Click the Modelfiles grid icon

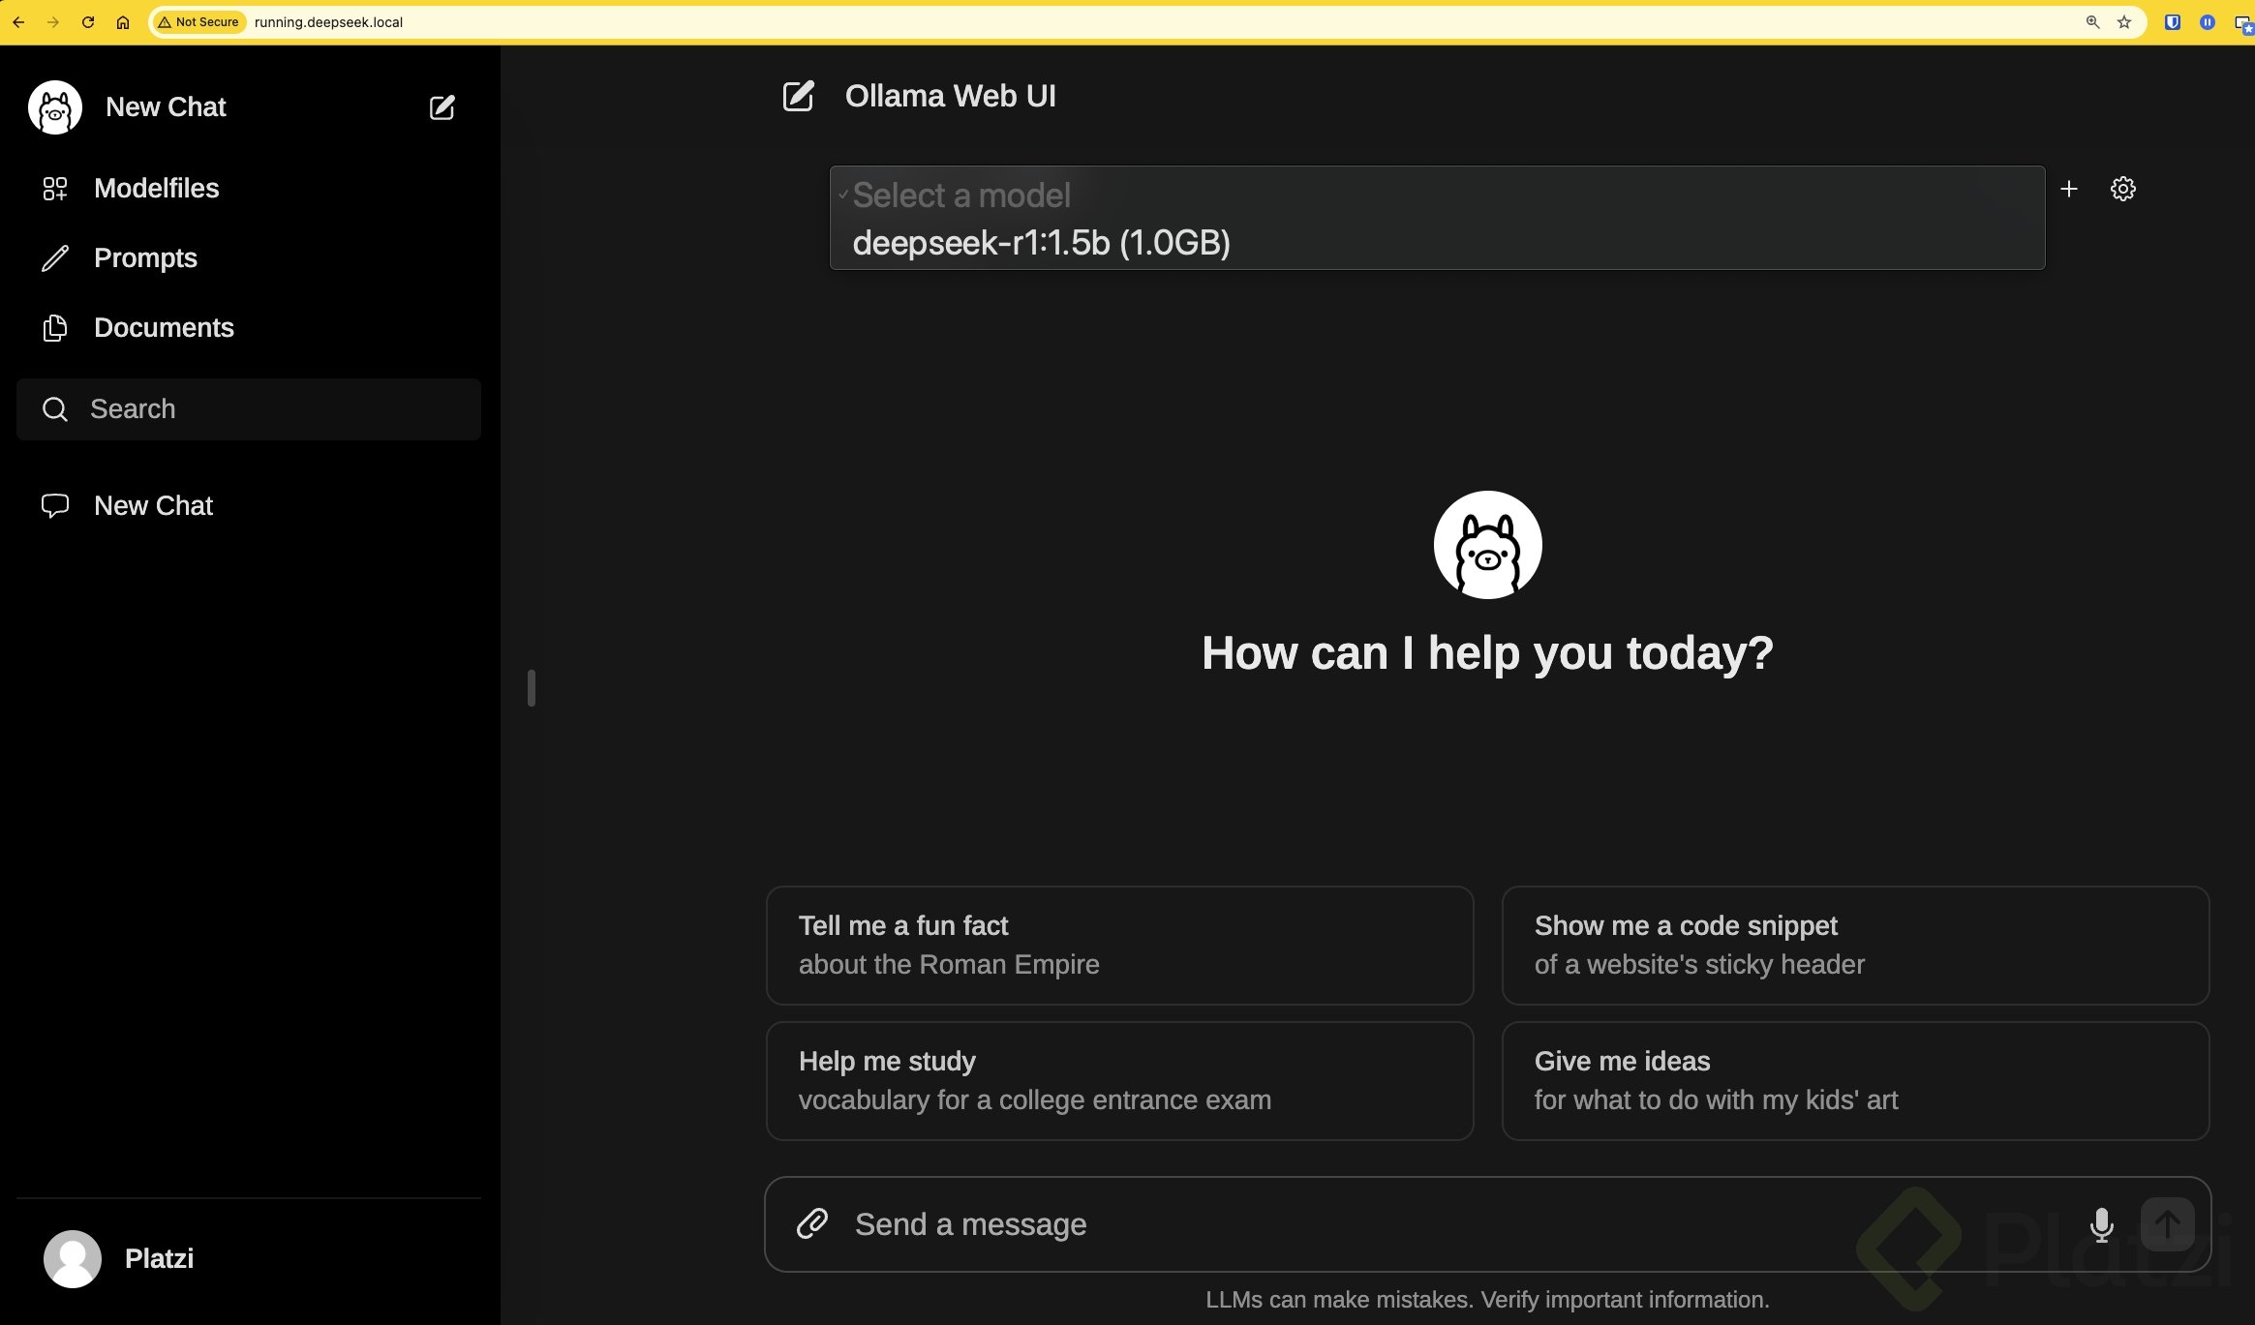point(55,189)
